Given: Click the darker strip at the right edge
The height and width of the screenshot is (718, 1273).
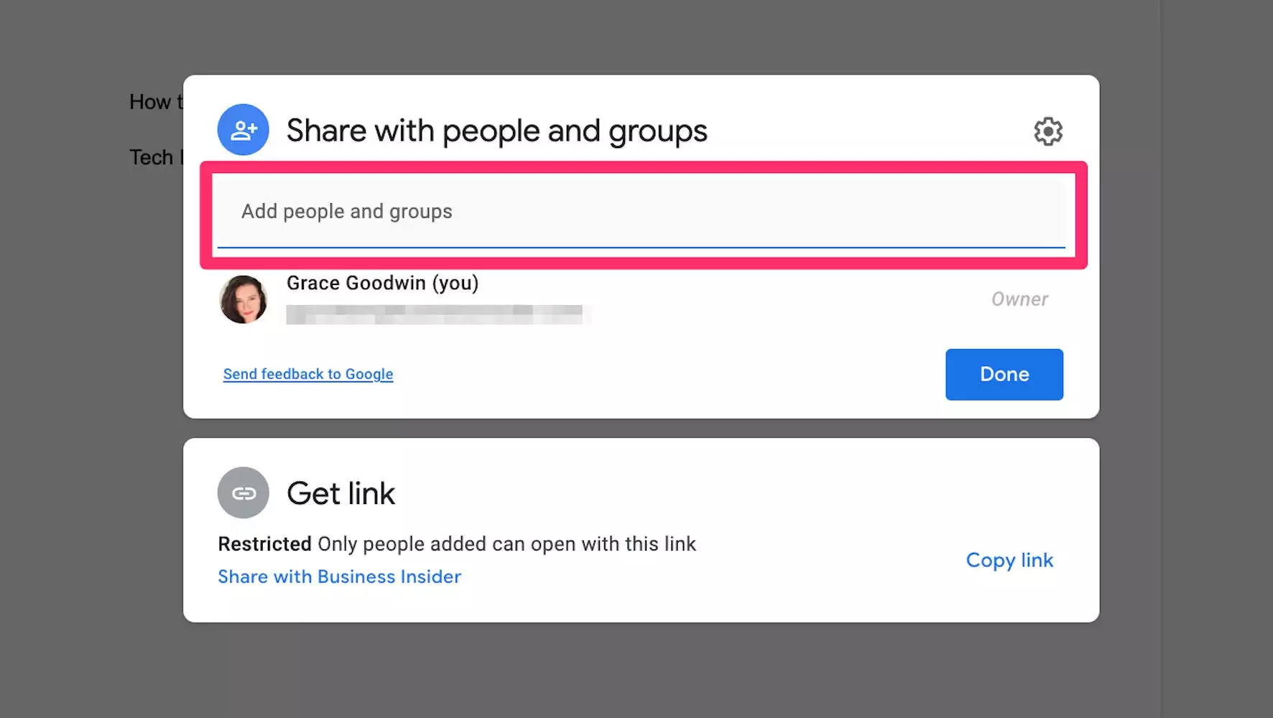Looking at the screenshot, I should (x=1216, y=359).
